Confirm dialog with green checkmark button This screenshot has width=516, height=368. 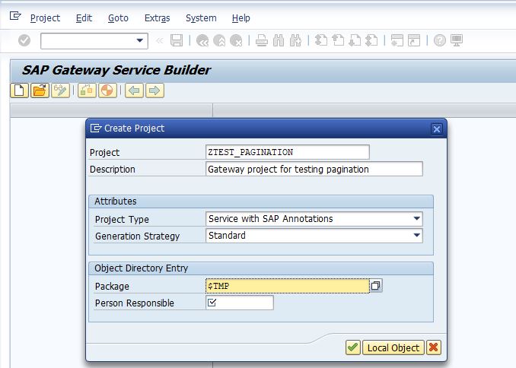click(x=353, y=347)
